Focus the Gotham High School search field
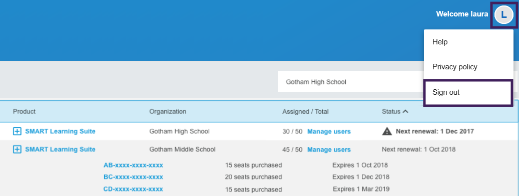Image resolution: width=519 pixels, height=196 pixels. (x=351, y=81)
